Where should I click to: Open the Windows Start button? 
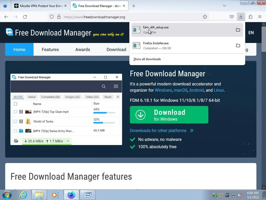(x=7, y=195)
